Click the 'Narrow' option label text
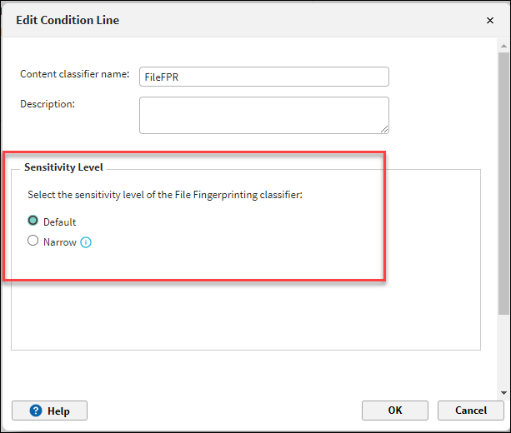The width and height of the screenshot is (511, 433). coord(59,242)
